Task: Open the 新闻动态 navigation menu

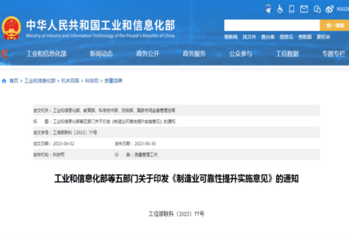Action: click(101, 54)
